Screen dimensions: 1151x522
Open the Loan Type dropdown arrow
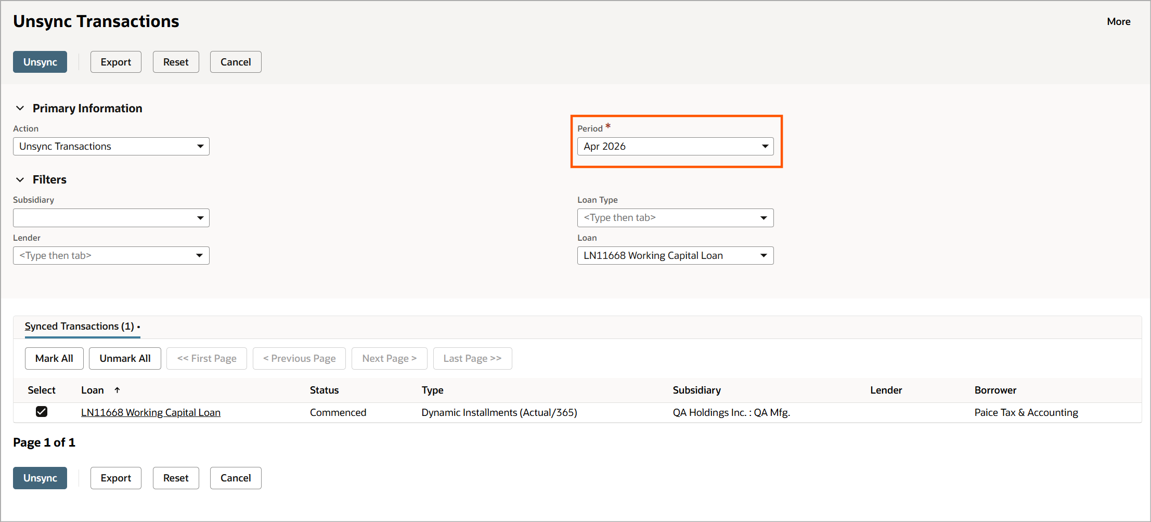pos(764,218)
